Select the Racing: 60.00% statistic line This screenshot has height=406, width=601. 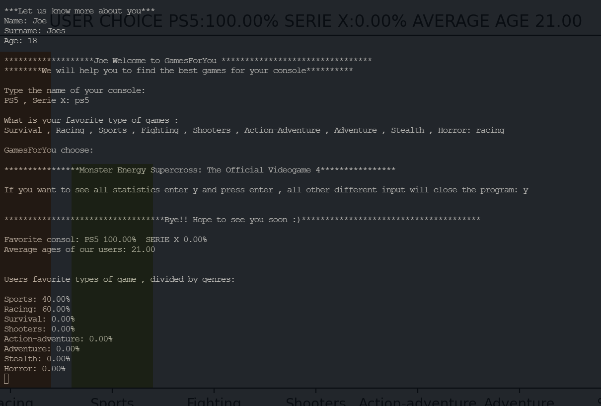[x=37, y=309]
